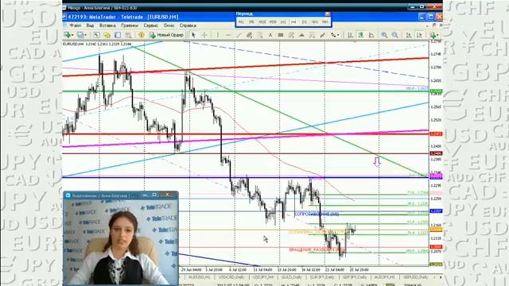The image size is (509, 286).
Task: Select the Text 'A' drawing tool
Action: click(x=270, y=35)
